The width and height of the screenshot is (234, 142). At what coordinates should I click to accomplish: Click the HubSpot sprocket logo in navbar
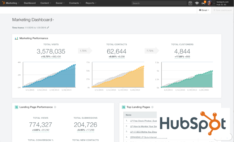point(3,3)
